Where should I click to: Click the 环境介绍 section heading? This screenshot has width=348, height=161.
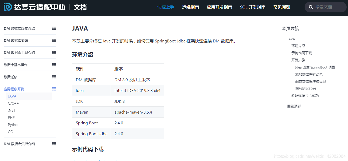83,55
